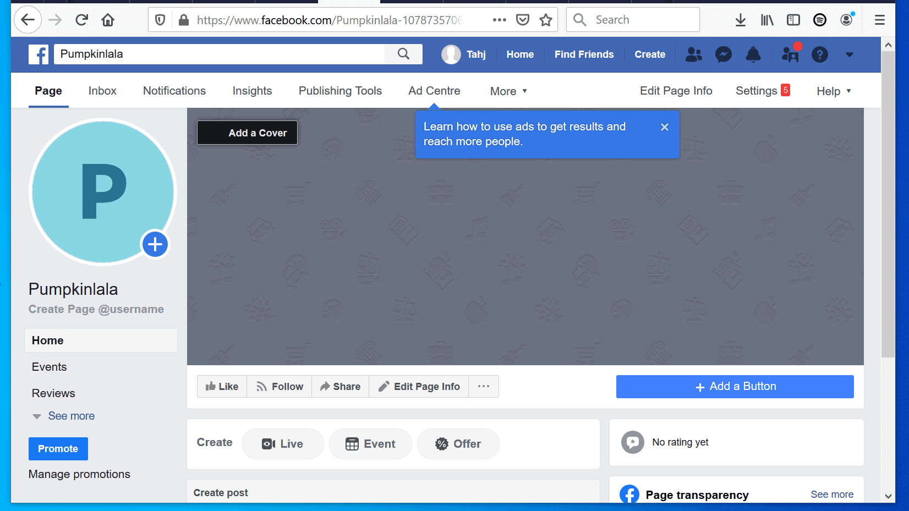
Task: Click the Add a Cover button
Action: coord(248,133)
